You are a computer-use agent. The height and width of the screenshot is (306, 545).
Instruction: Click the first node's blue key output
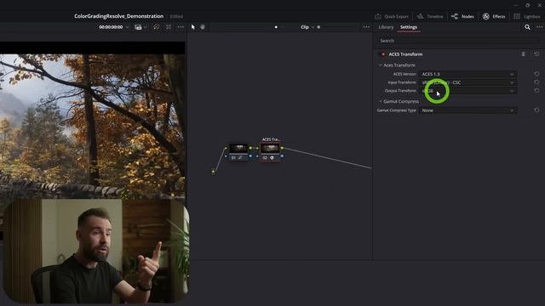250,156
